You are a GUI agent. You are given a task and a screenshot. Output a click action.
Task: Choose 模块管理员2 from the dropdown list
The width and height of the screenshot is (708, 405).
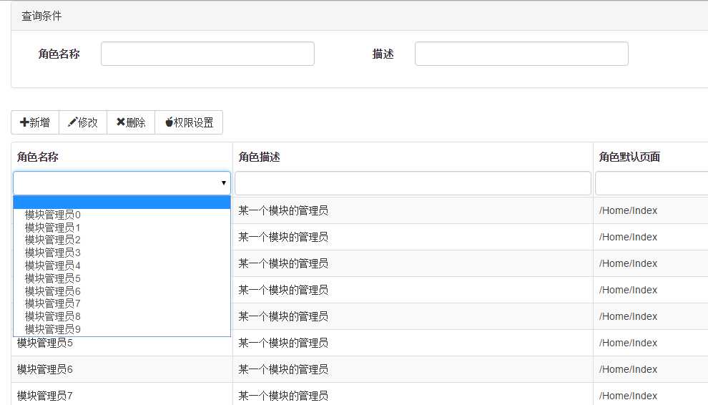tap(122, 240)
